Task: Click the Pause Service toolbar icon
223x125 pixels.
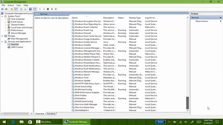Action: [52, 9]
